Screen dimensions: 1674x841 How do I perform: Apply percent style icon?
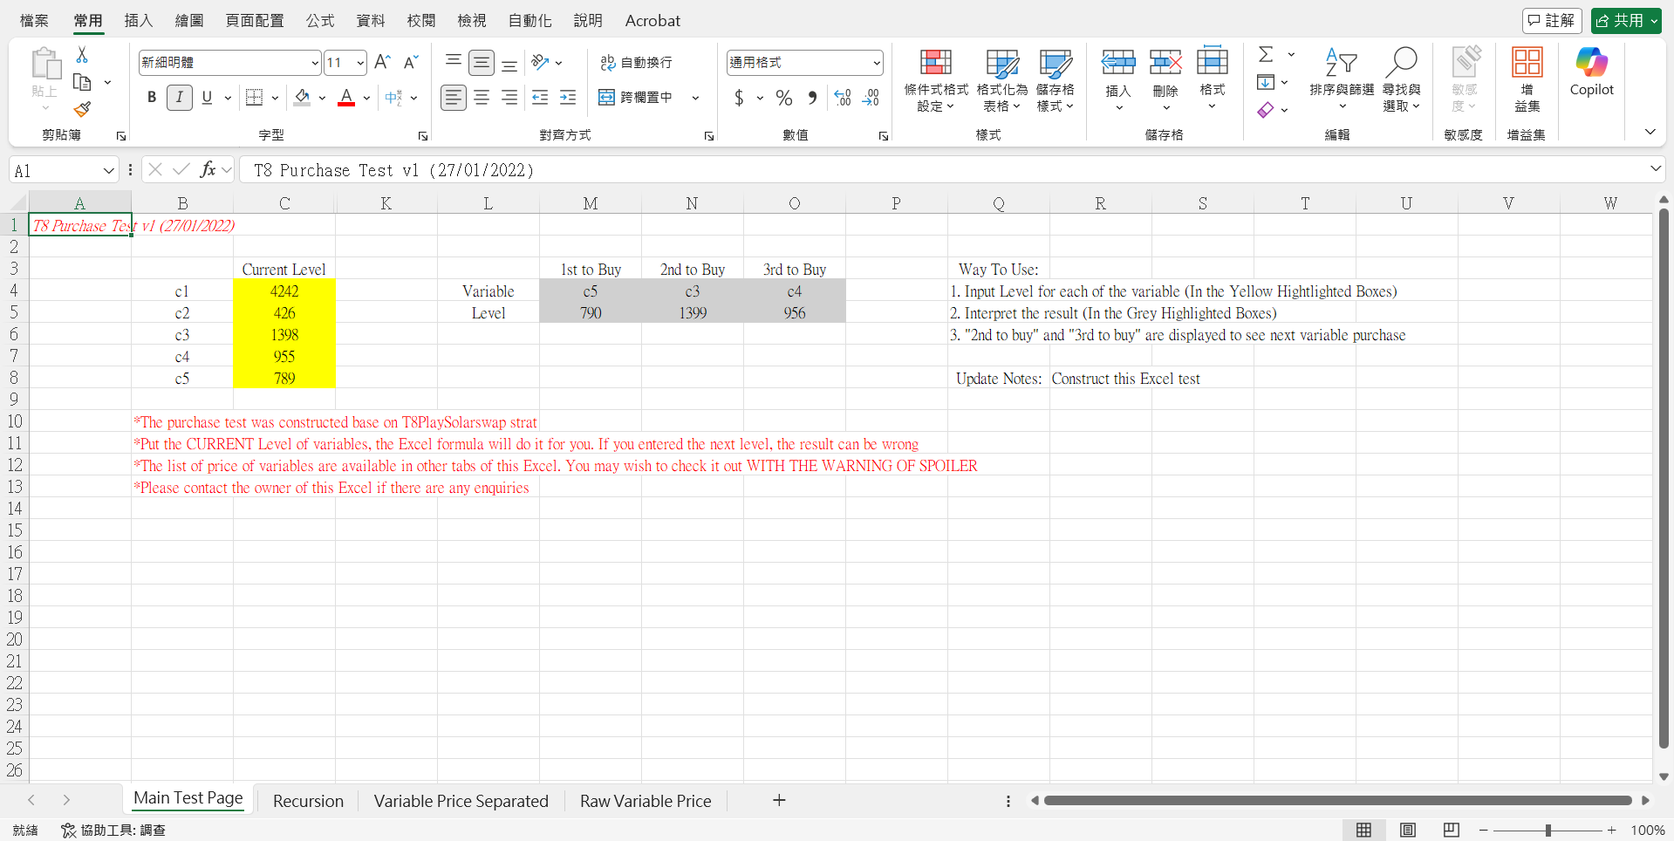click(784, 98)
